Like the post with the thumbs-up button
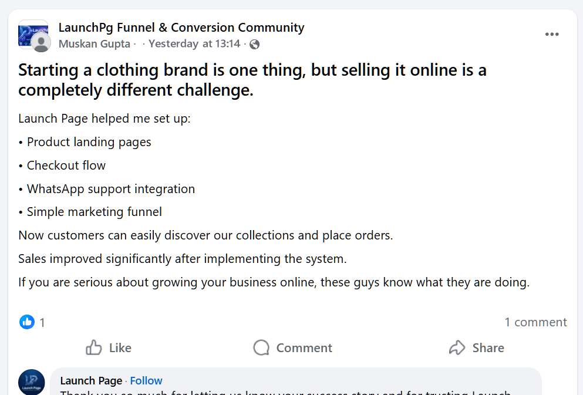 click(x=109, y=348)
